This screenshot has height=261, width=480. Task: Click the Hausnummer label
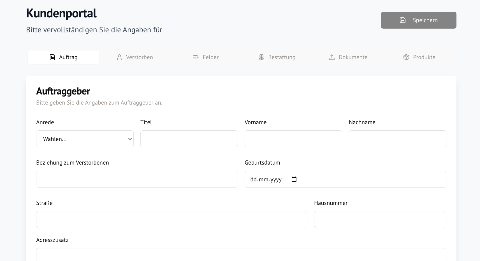click(331, 203)
